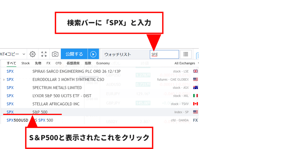Click the Italian flag on stock - MIL row
The image size is (298, 149).
[196, 96]
